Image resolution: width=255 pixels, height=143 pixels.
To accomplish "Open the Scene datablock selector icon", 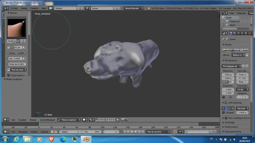I will pos(88,8).
